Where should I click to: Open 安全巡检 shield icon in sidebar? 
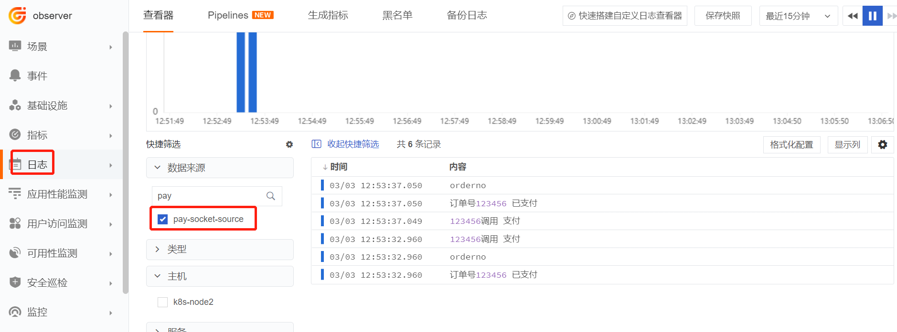(15, 282)
